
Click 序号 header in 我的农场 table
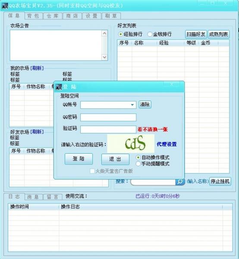pos(17,86)
